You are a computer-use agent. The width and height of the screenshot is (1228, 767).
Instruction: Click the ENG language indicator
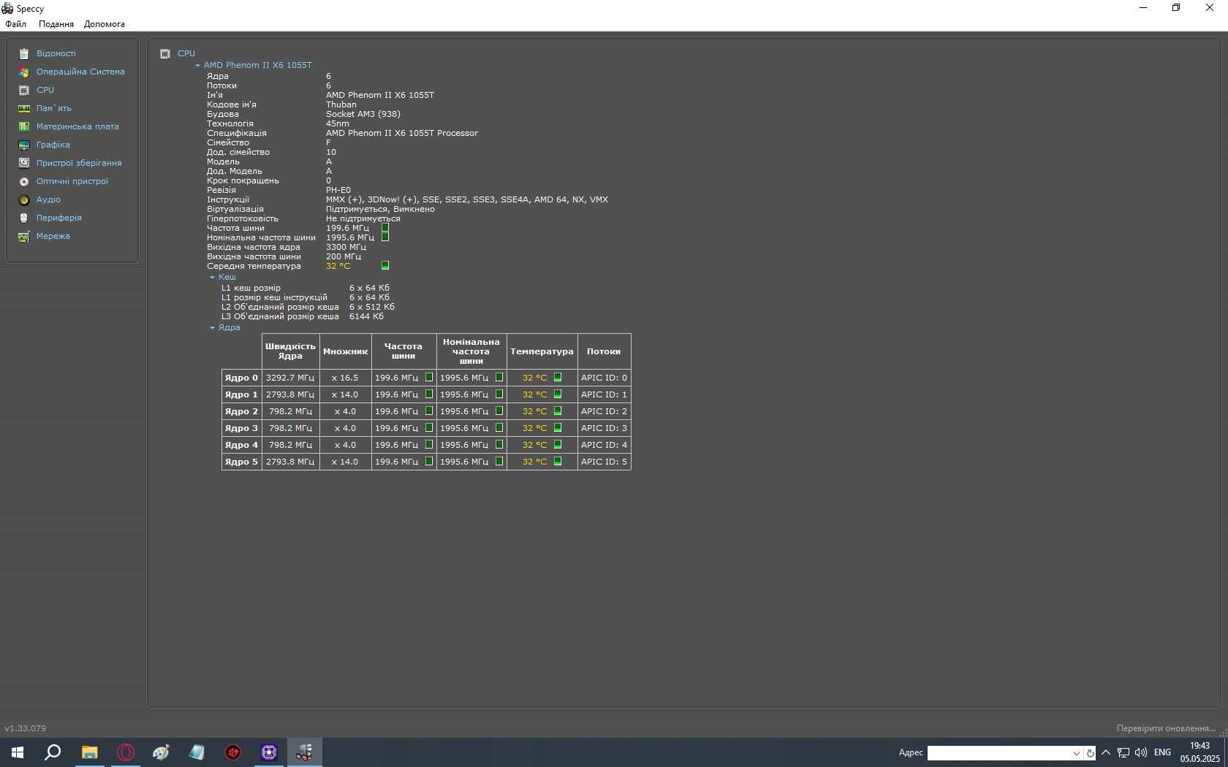1162,752
